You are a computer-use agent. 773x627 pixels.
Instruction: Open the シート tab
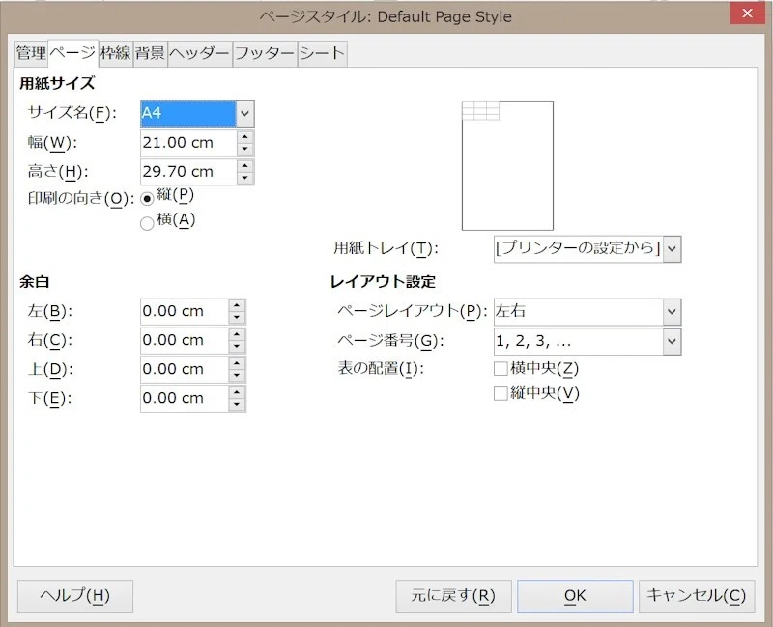tap(323, 53)
